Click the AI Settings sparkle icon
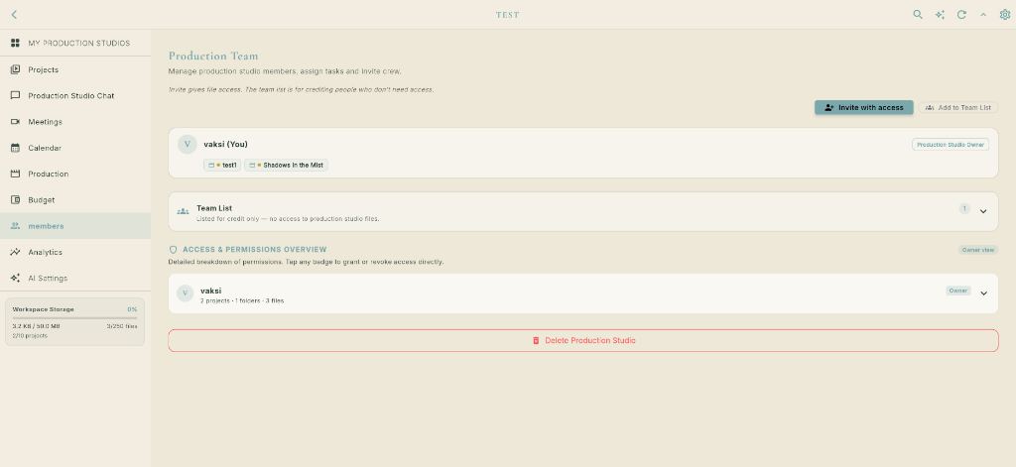Image resolution: width=1016 pixels, height=467 pixels. [x=16, y=278]
